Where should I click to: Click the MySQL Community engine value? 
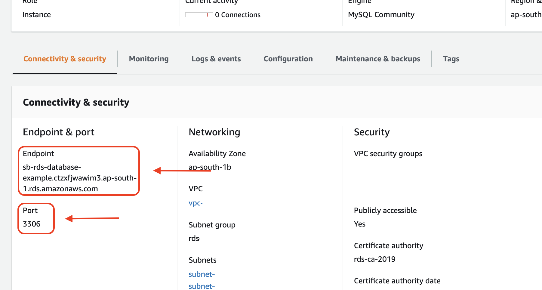point(381,15)
